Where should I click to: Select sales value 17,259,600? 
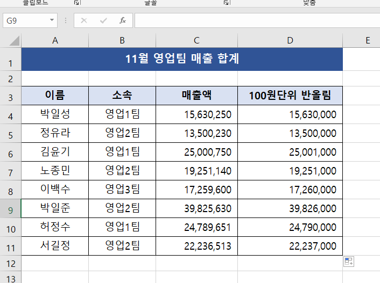(x=196, y=190)
